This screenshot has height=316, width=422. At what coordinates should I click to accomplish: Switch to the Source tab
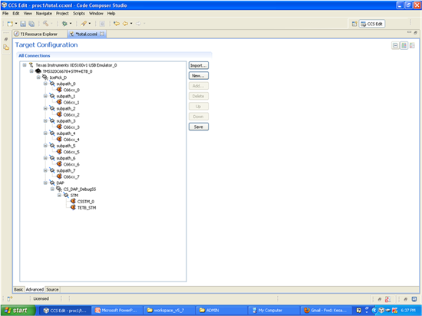[x=52, y=289]
